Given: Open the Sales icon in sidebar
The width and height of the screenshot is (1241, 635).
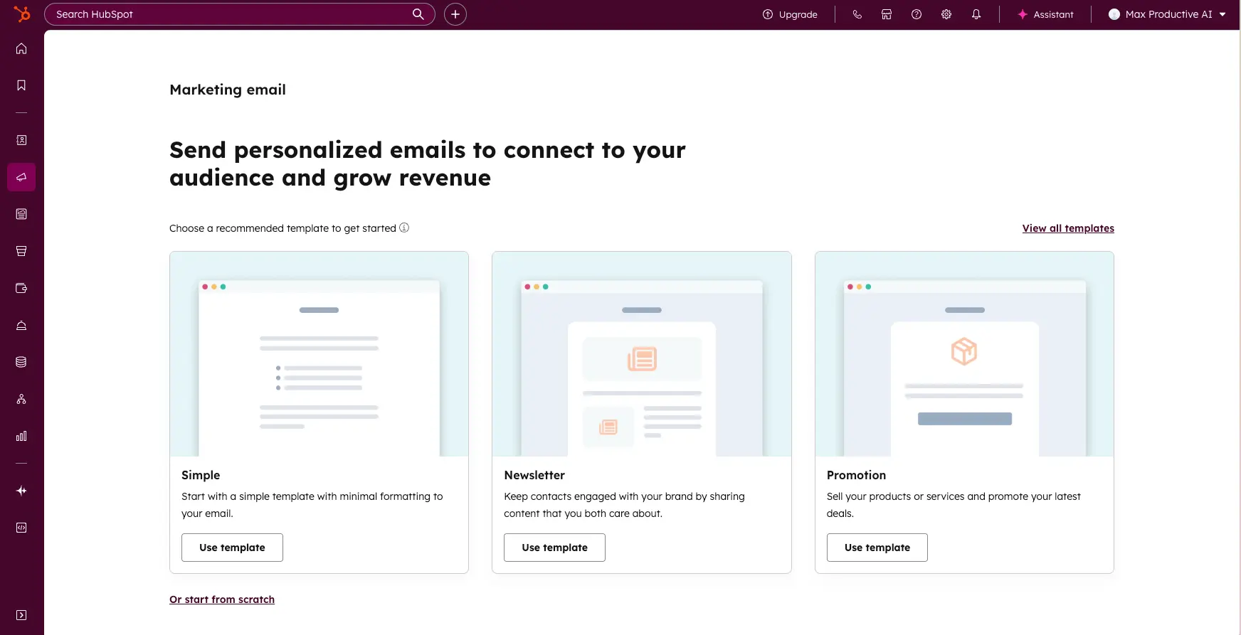Looking at the screenshot, I should [x=21, y=251].
